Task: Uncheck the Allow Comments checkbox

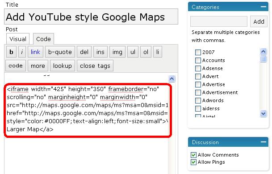Action: 193,155
